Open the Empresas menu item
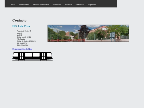This screenshot has height=108, width=144. [x=92, y=5]
